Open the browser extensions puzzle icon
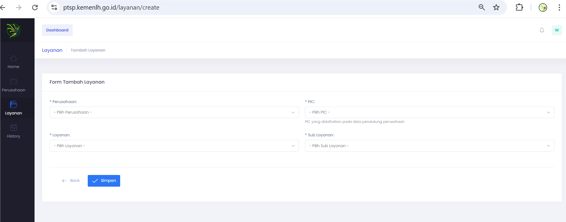Image resolution: width=566 pixels, height=222 pixels. pyautogui.click(x=519, y=7)
